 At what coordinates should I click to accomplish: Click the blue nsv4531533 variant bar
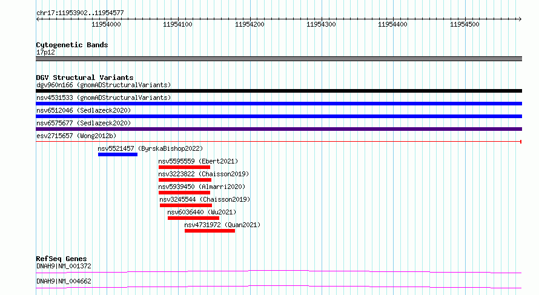279,104
